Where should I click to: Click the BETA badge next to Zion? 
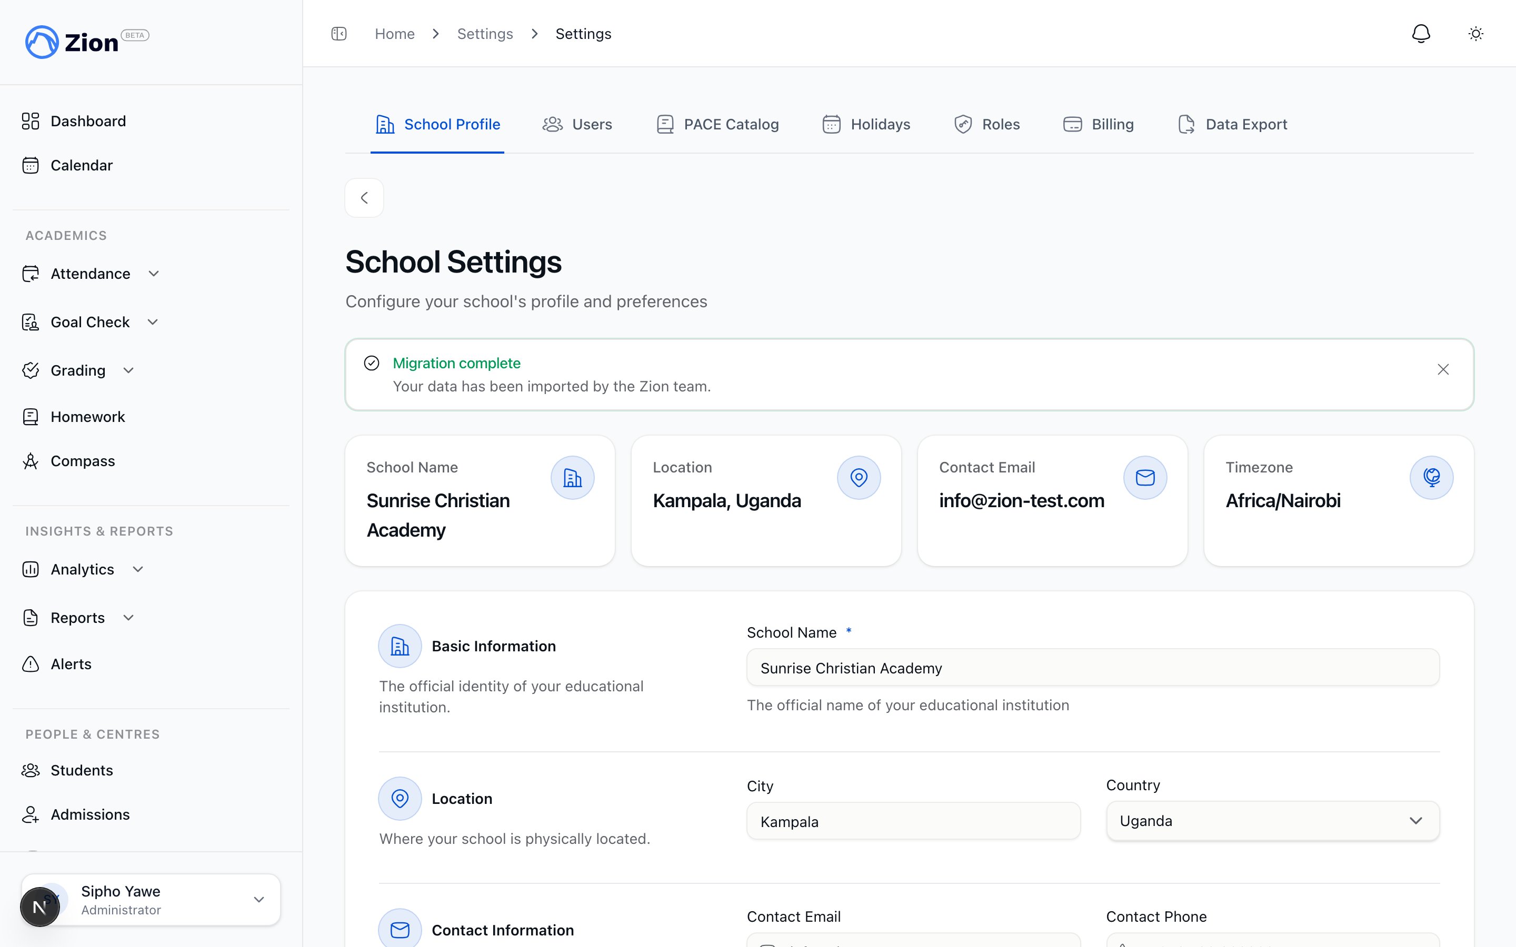click(135, 35)
